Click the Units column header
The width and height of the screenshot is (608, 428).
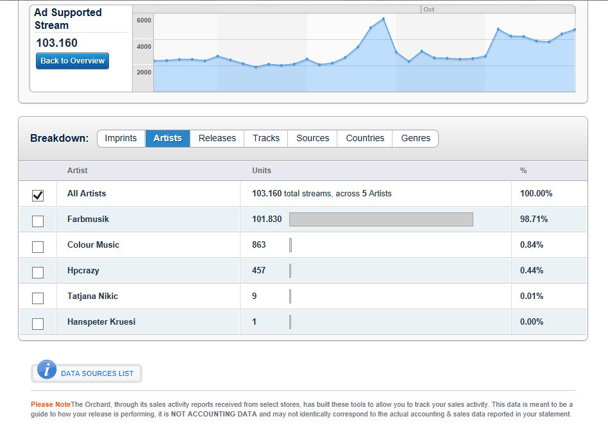pos(262,170)
